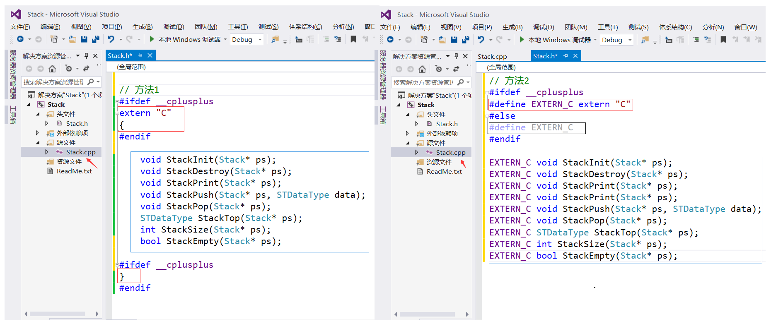Screen dimensions: 771x324
Task: Click Find in Files icon, right window
Action: (x=645, y=40)
